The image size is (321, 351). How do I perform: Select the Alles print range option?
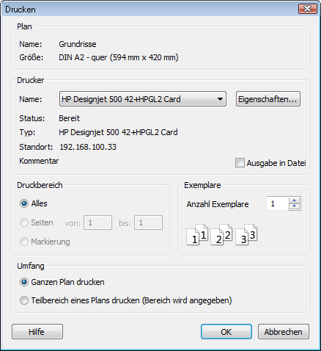[x=24, y=203]
